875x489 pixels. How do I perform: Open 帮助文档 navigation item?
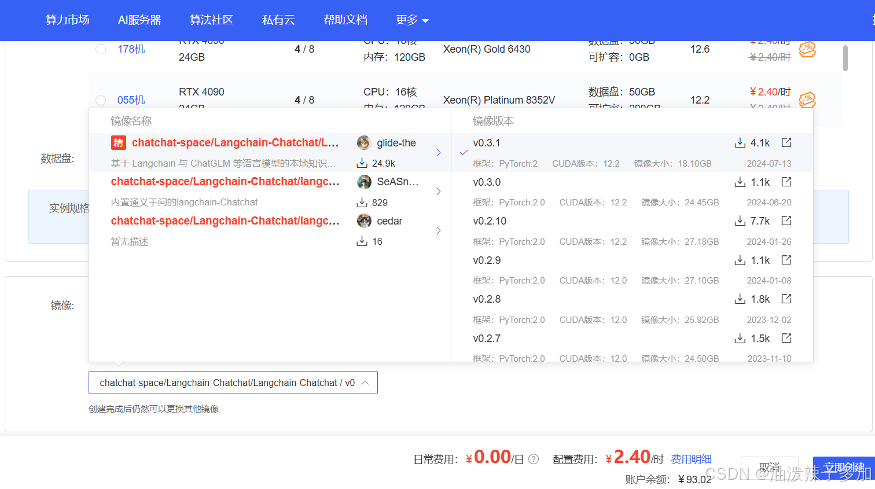(345, 20)
